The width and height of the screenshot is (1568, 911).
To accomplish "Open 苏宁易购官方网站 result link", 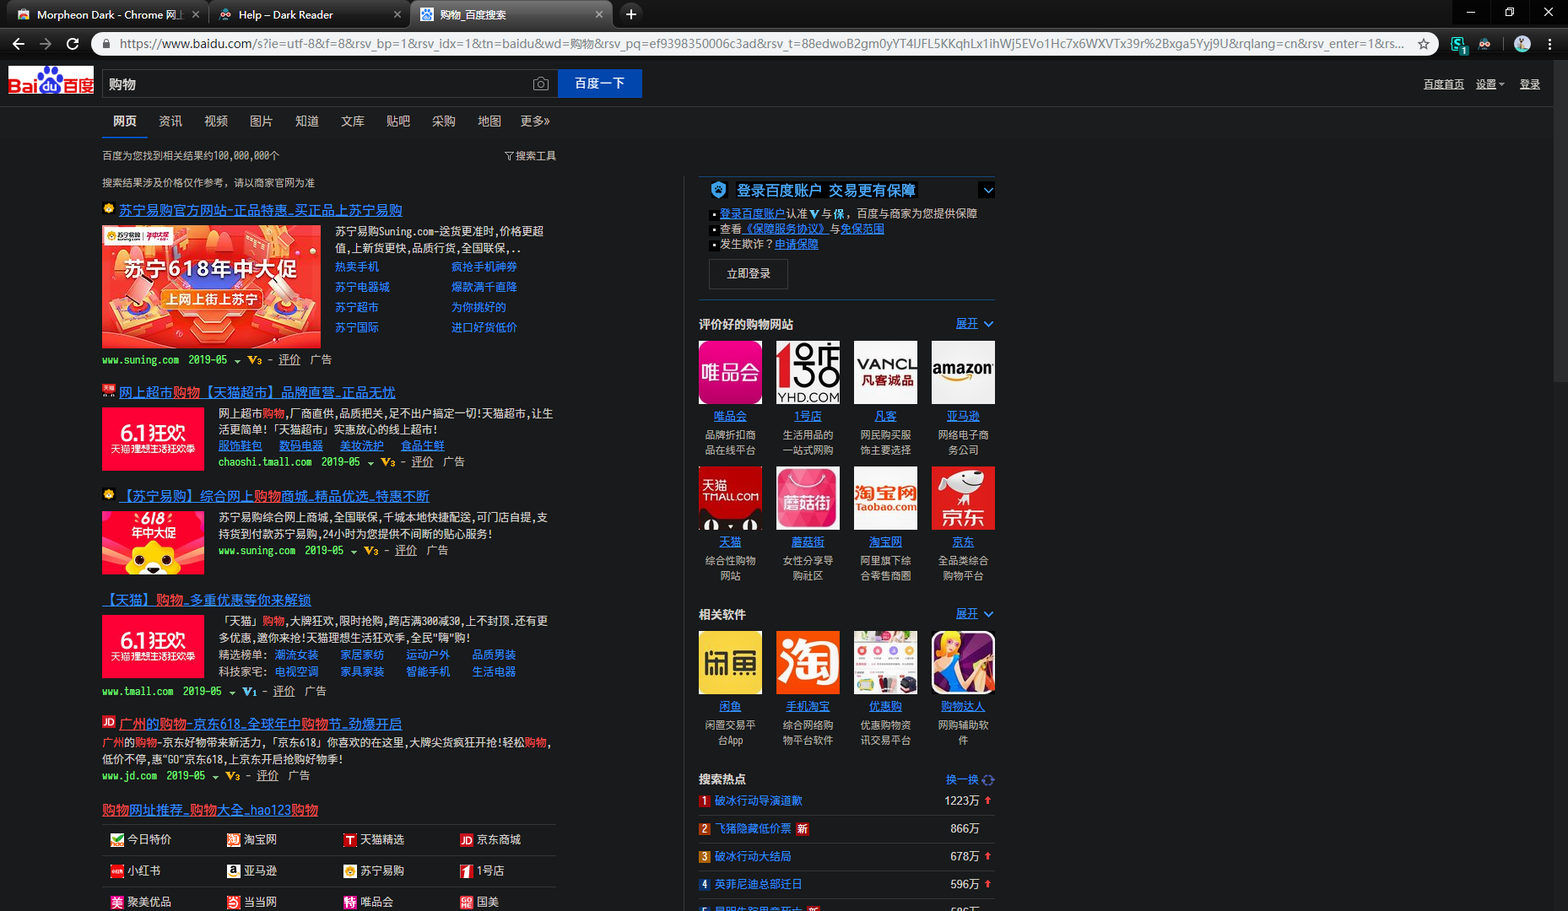I will 261,210.
